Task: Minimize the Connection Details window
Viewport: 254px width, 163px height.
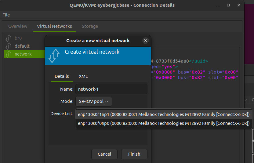Action: pos(218,5)
